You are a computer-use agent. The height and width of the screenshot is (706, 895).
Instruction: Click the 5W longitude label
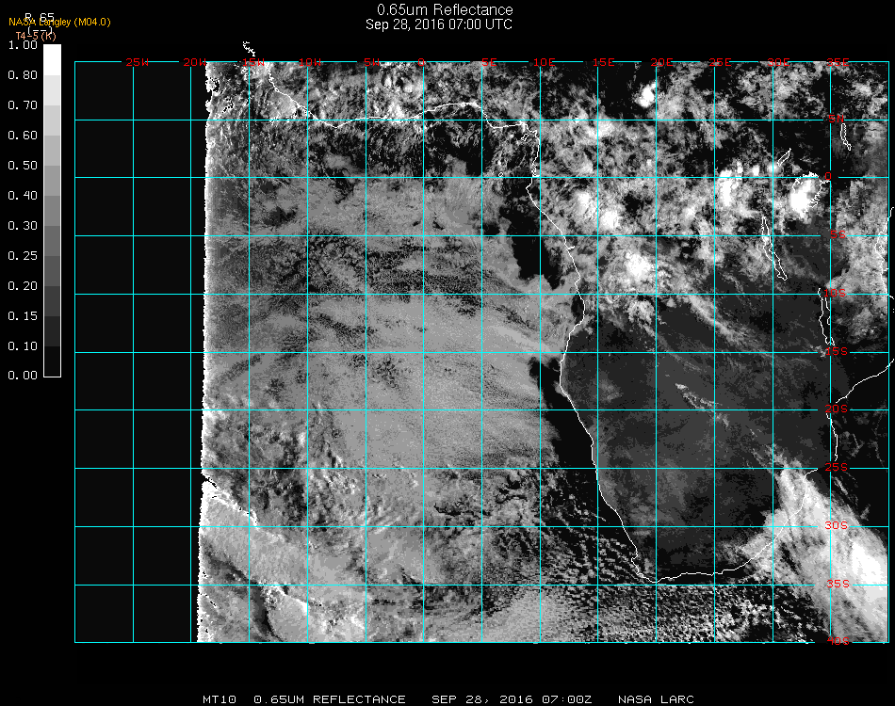tap(371, 62)
